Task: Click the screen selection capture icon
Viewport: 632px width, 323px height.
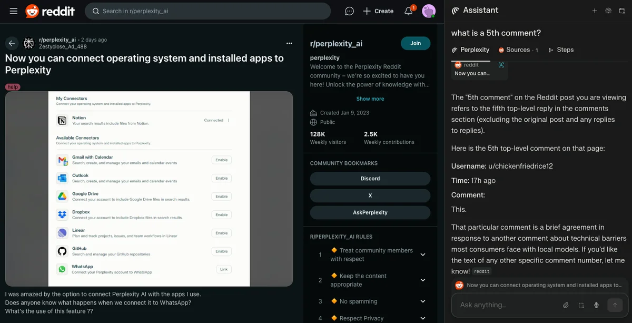Action: coord(581,305)
